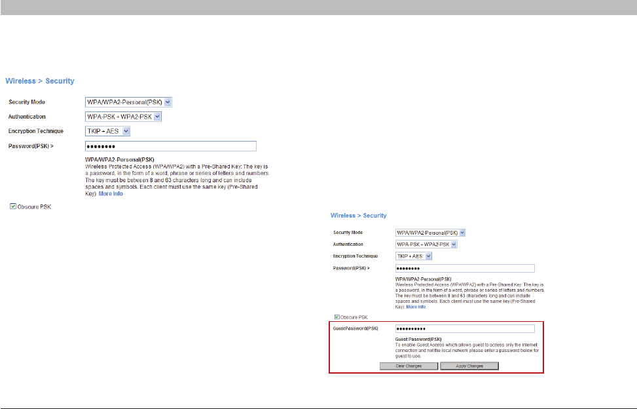The width and height of the screenshot is (637, 409).
Task: Open Security Mode dropdown in guest password panel
Action: [431, 233]
